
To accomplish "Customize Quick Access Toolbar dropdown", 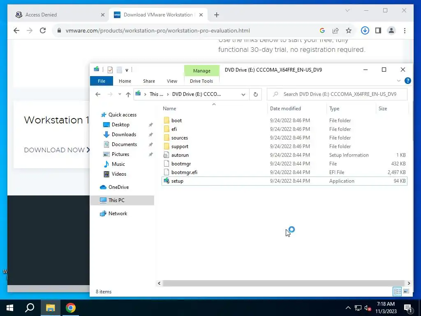I will 127,70.
